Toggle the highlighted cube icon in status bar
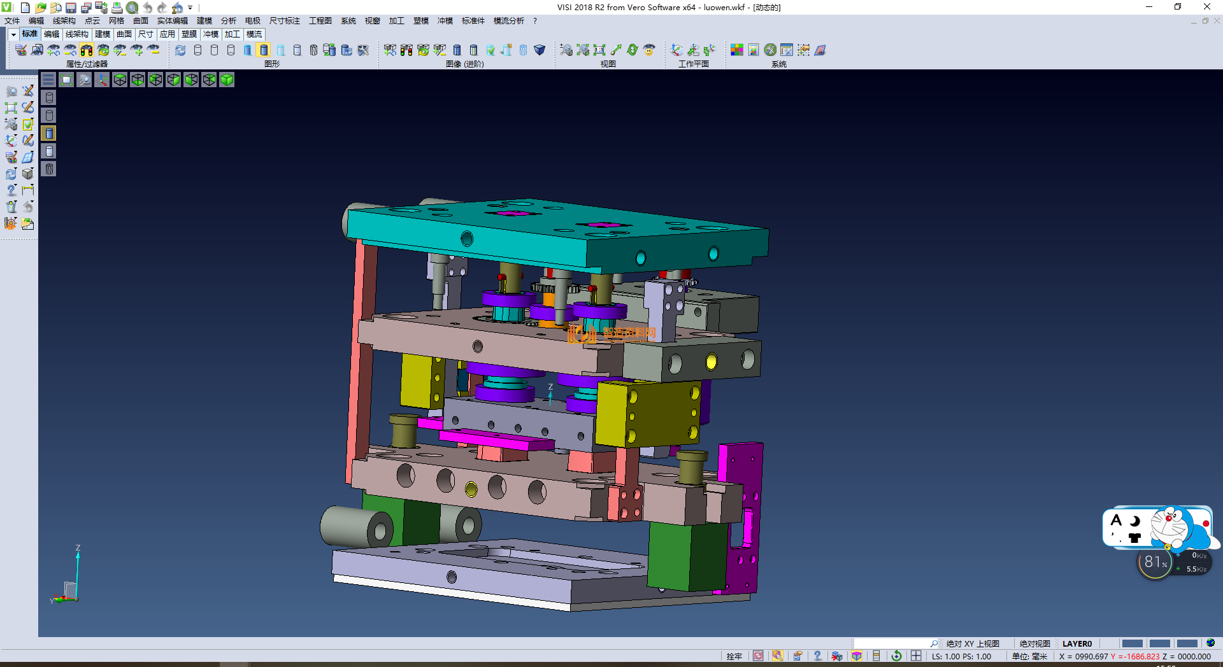1223x667 pixels. point(857,656)
